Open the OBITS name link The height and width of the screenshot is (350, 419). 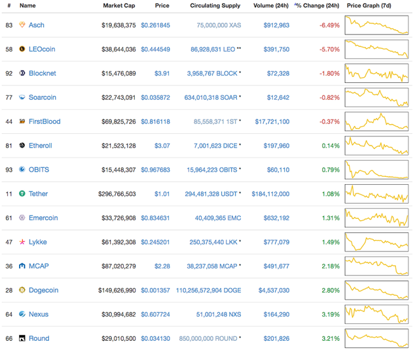(x=39, y=170)
